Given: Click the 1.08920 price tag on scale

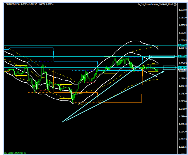Looking at the screenshot, I should pyautogui.click(x=182, y=45).
